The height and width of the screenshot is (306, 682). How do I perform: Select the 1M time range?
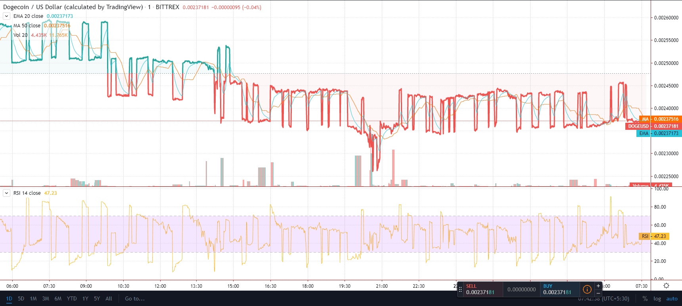click(x=33, y=298)
